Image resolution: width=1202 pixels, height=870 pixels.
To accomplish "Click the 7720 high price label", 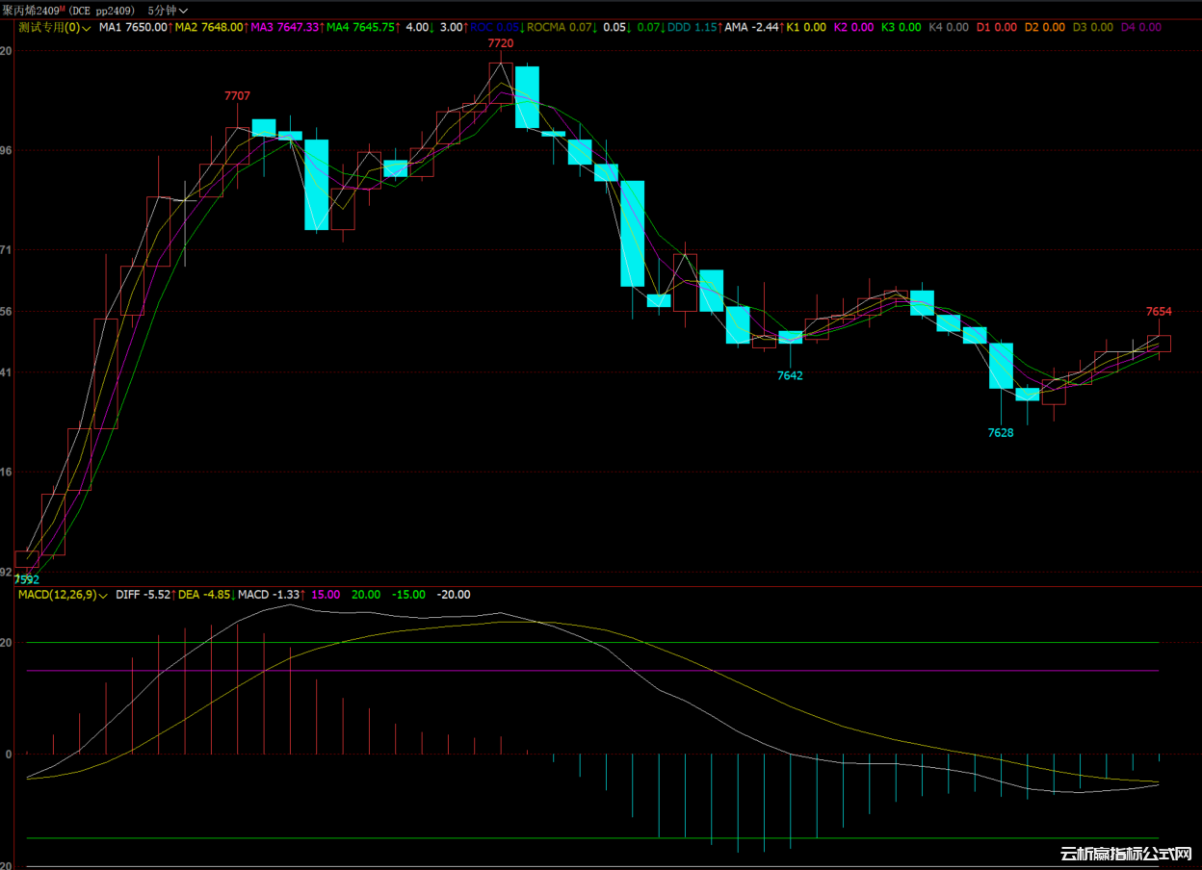I will [x=501, y=44].
